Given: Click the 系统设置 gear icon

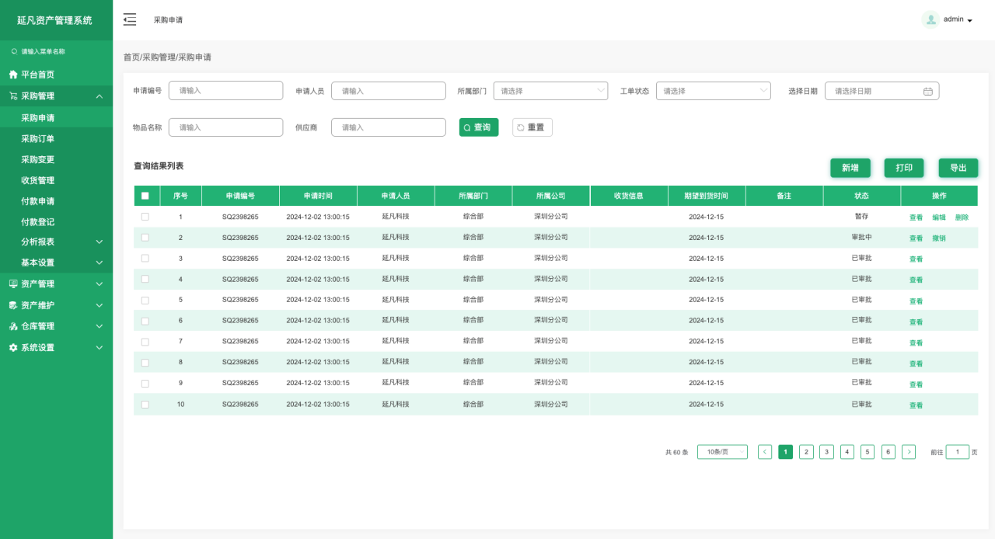Looking at the screenshot, I should pyautogui.click(x=13, y=348).
